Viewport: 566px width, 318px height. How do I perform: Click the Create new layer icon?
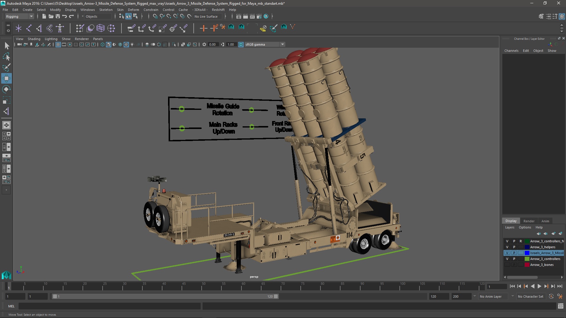(x=553, y=233)
